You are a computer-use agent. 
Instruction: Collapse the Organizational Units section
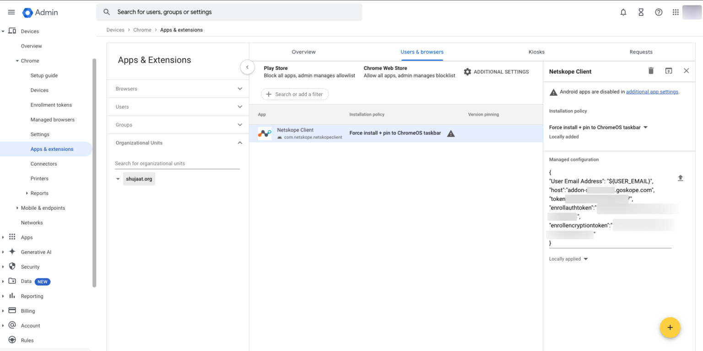pyautogui.click(x=239, y=143)
